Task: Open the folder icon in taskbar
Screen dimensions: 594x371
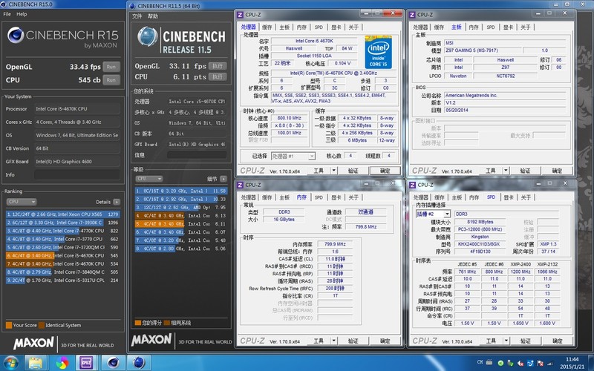Action: [36, 362]
